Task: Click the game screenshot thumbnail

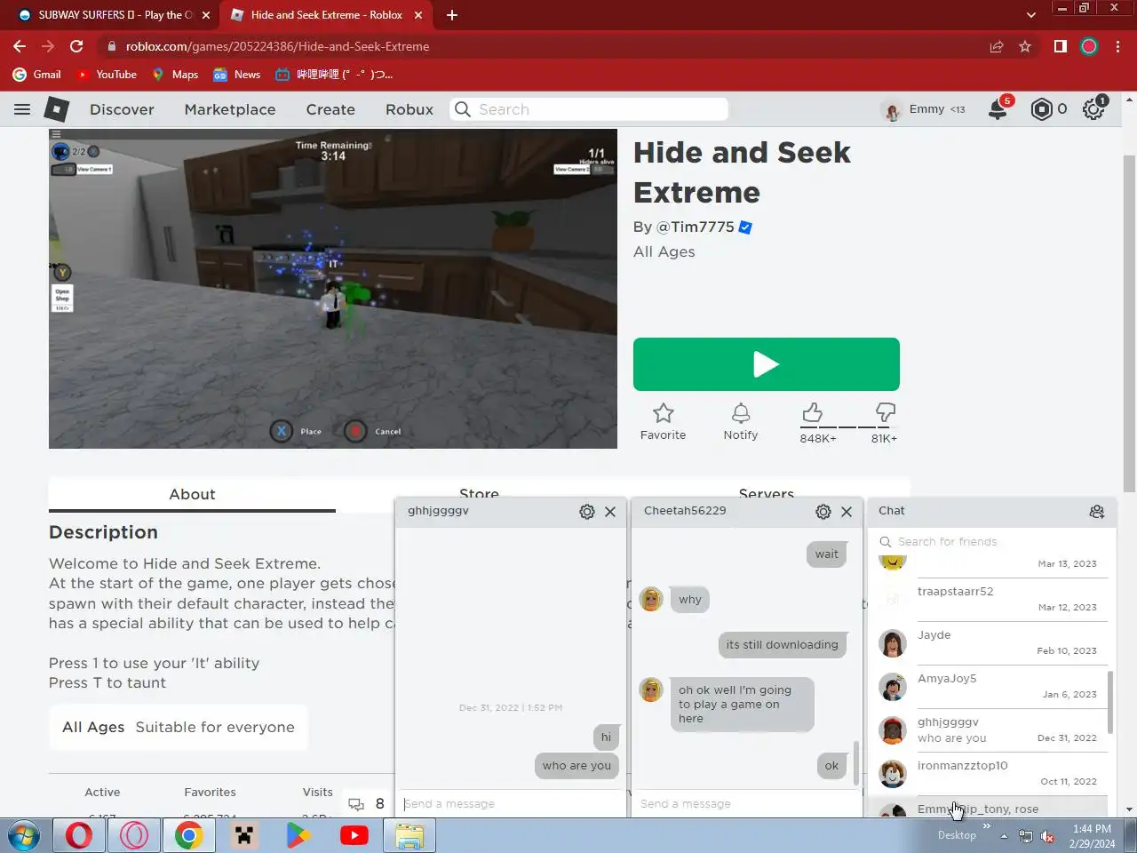Action: tap(333, 289)
